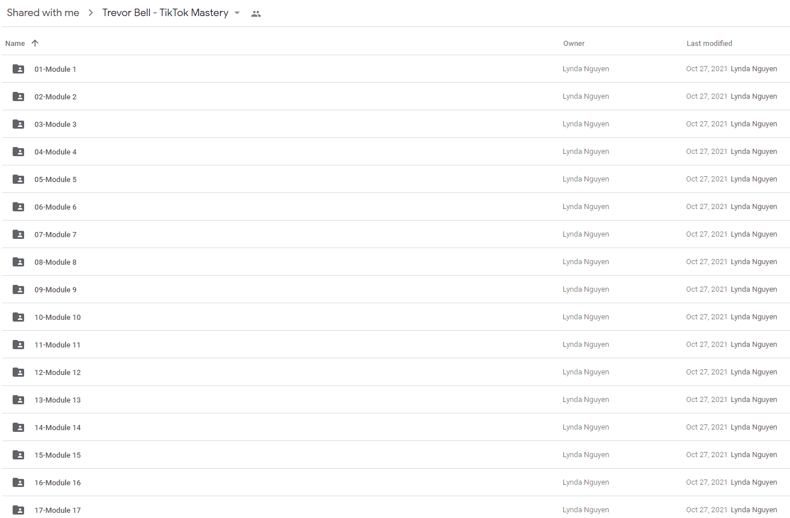
Task: Open the Trevor Bell folder dropdown arrow
Action: click(237, 13)
